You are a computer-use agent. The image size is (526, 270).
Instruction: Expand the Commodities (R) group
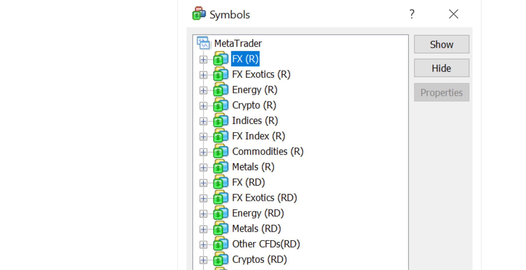click(x=203, y=152)
